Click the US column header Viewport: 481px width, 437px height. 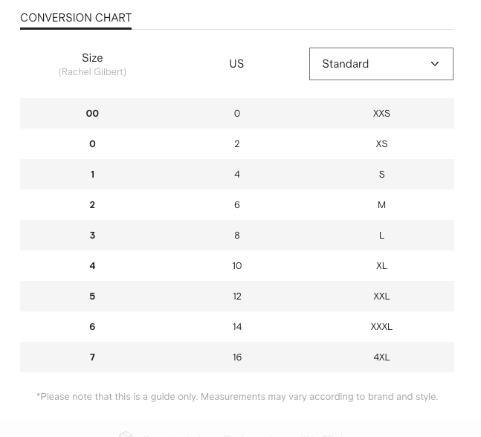[x=236, y=64]
